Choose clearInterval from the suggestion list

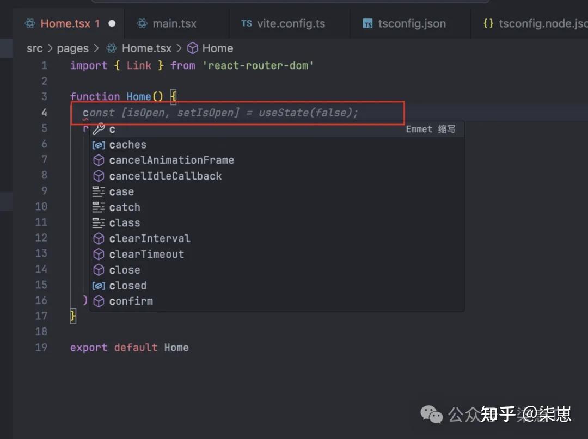tap(149, 238)
